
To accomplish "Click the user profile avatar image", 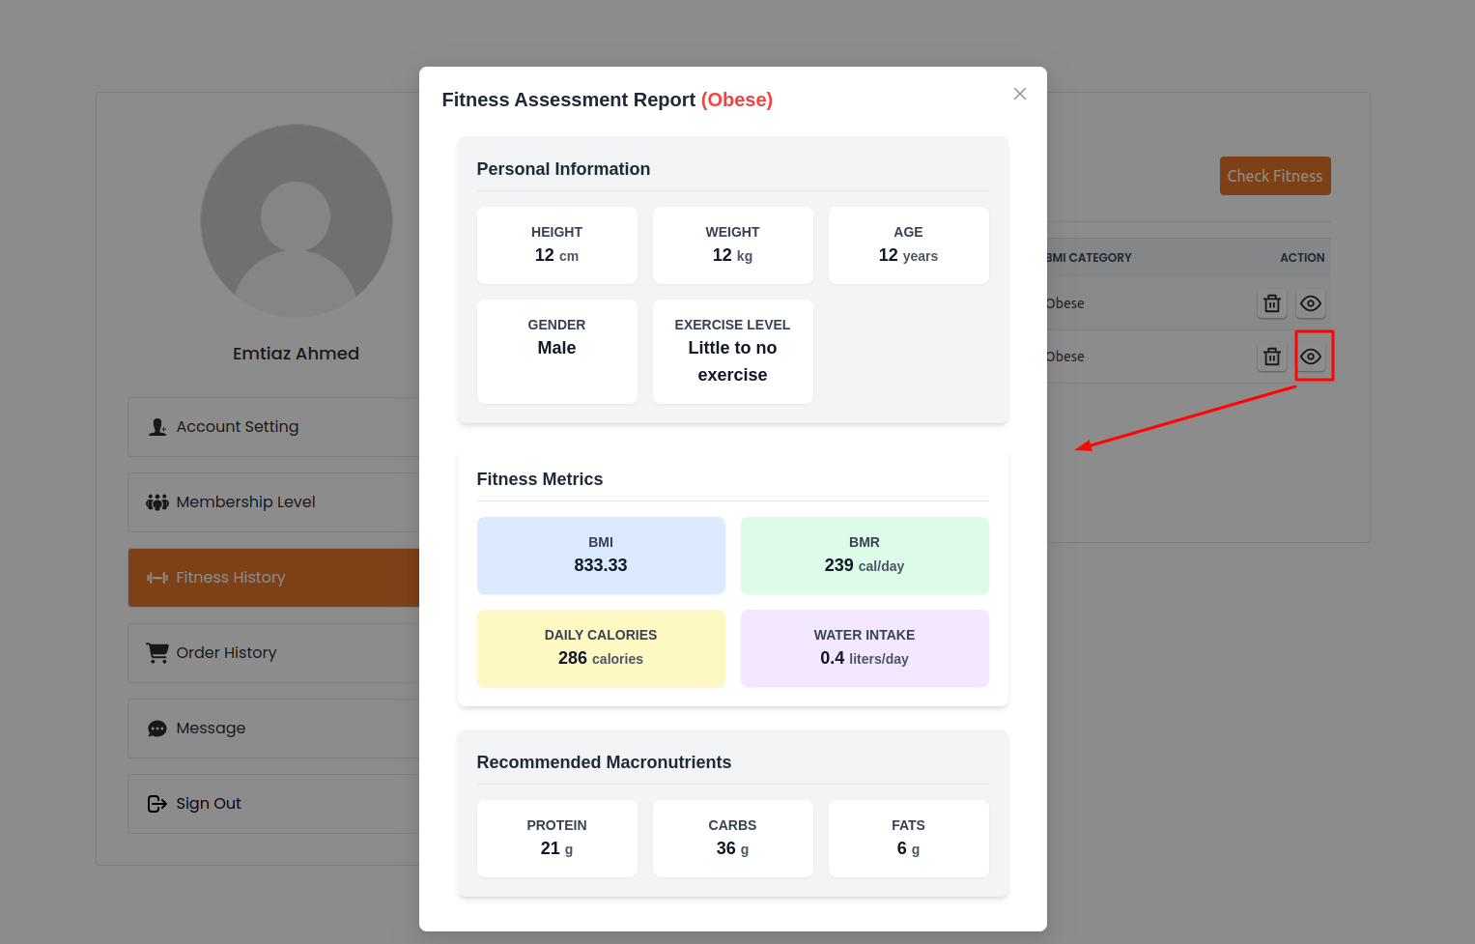I will [296, 221].
